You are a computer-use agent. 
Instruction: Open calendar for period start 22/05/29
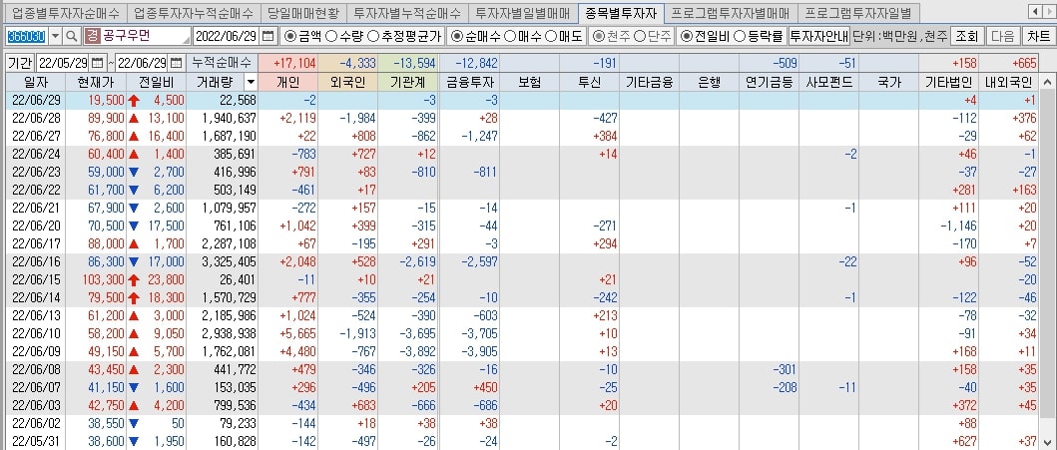click(97, 63)
